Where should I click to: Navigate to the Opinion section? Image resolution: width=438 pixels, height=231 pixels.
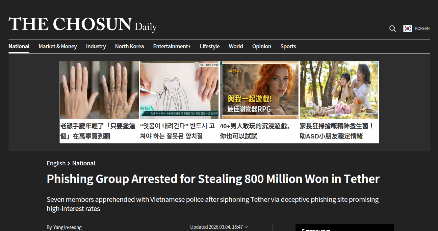tap(262, 46)
